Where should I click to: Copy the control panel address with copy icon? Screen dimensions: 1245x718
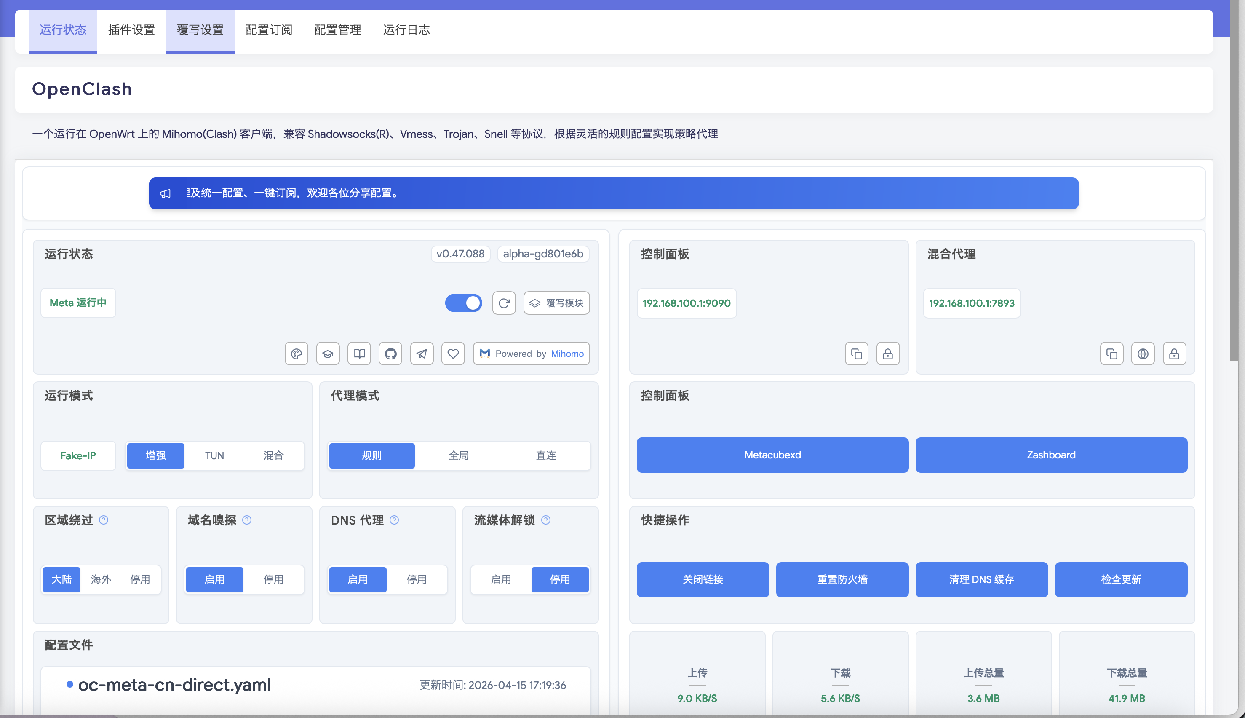856,354
